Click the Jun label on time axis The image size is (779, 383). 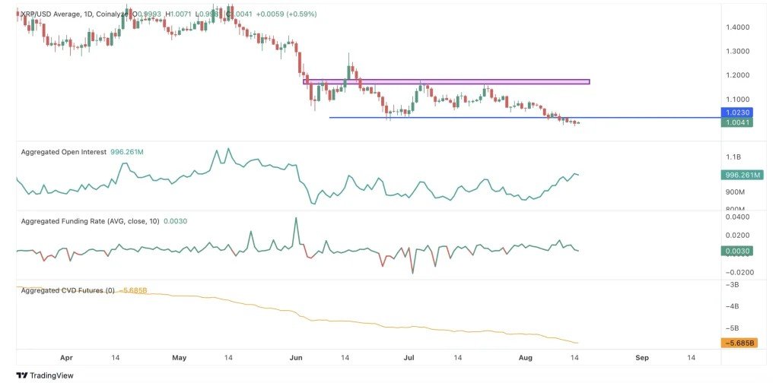296,357
